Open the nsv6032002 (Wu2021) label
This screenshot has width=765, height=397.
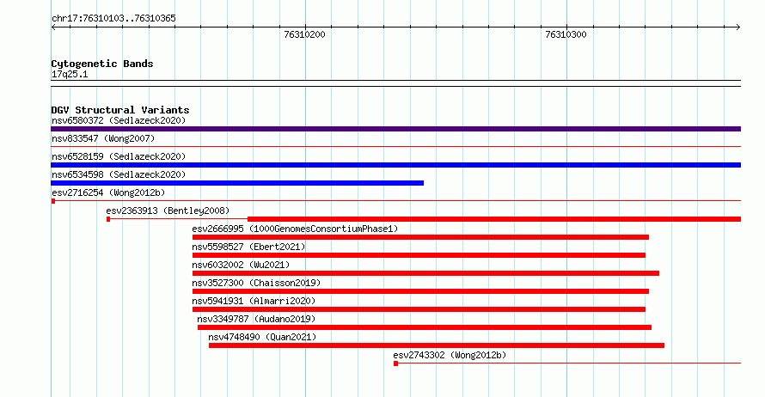click(x=241, y=265)
